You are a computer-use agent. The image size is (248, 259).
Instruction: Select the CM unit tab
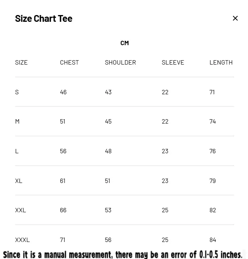[x=124, y=43]
